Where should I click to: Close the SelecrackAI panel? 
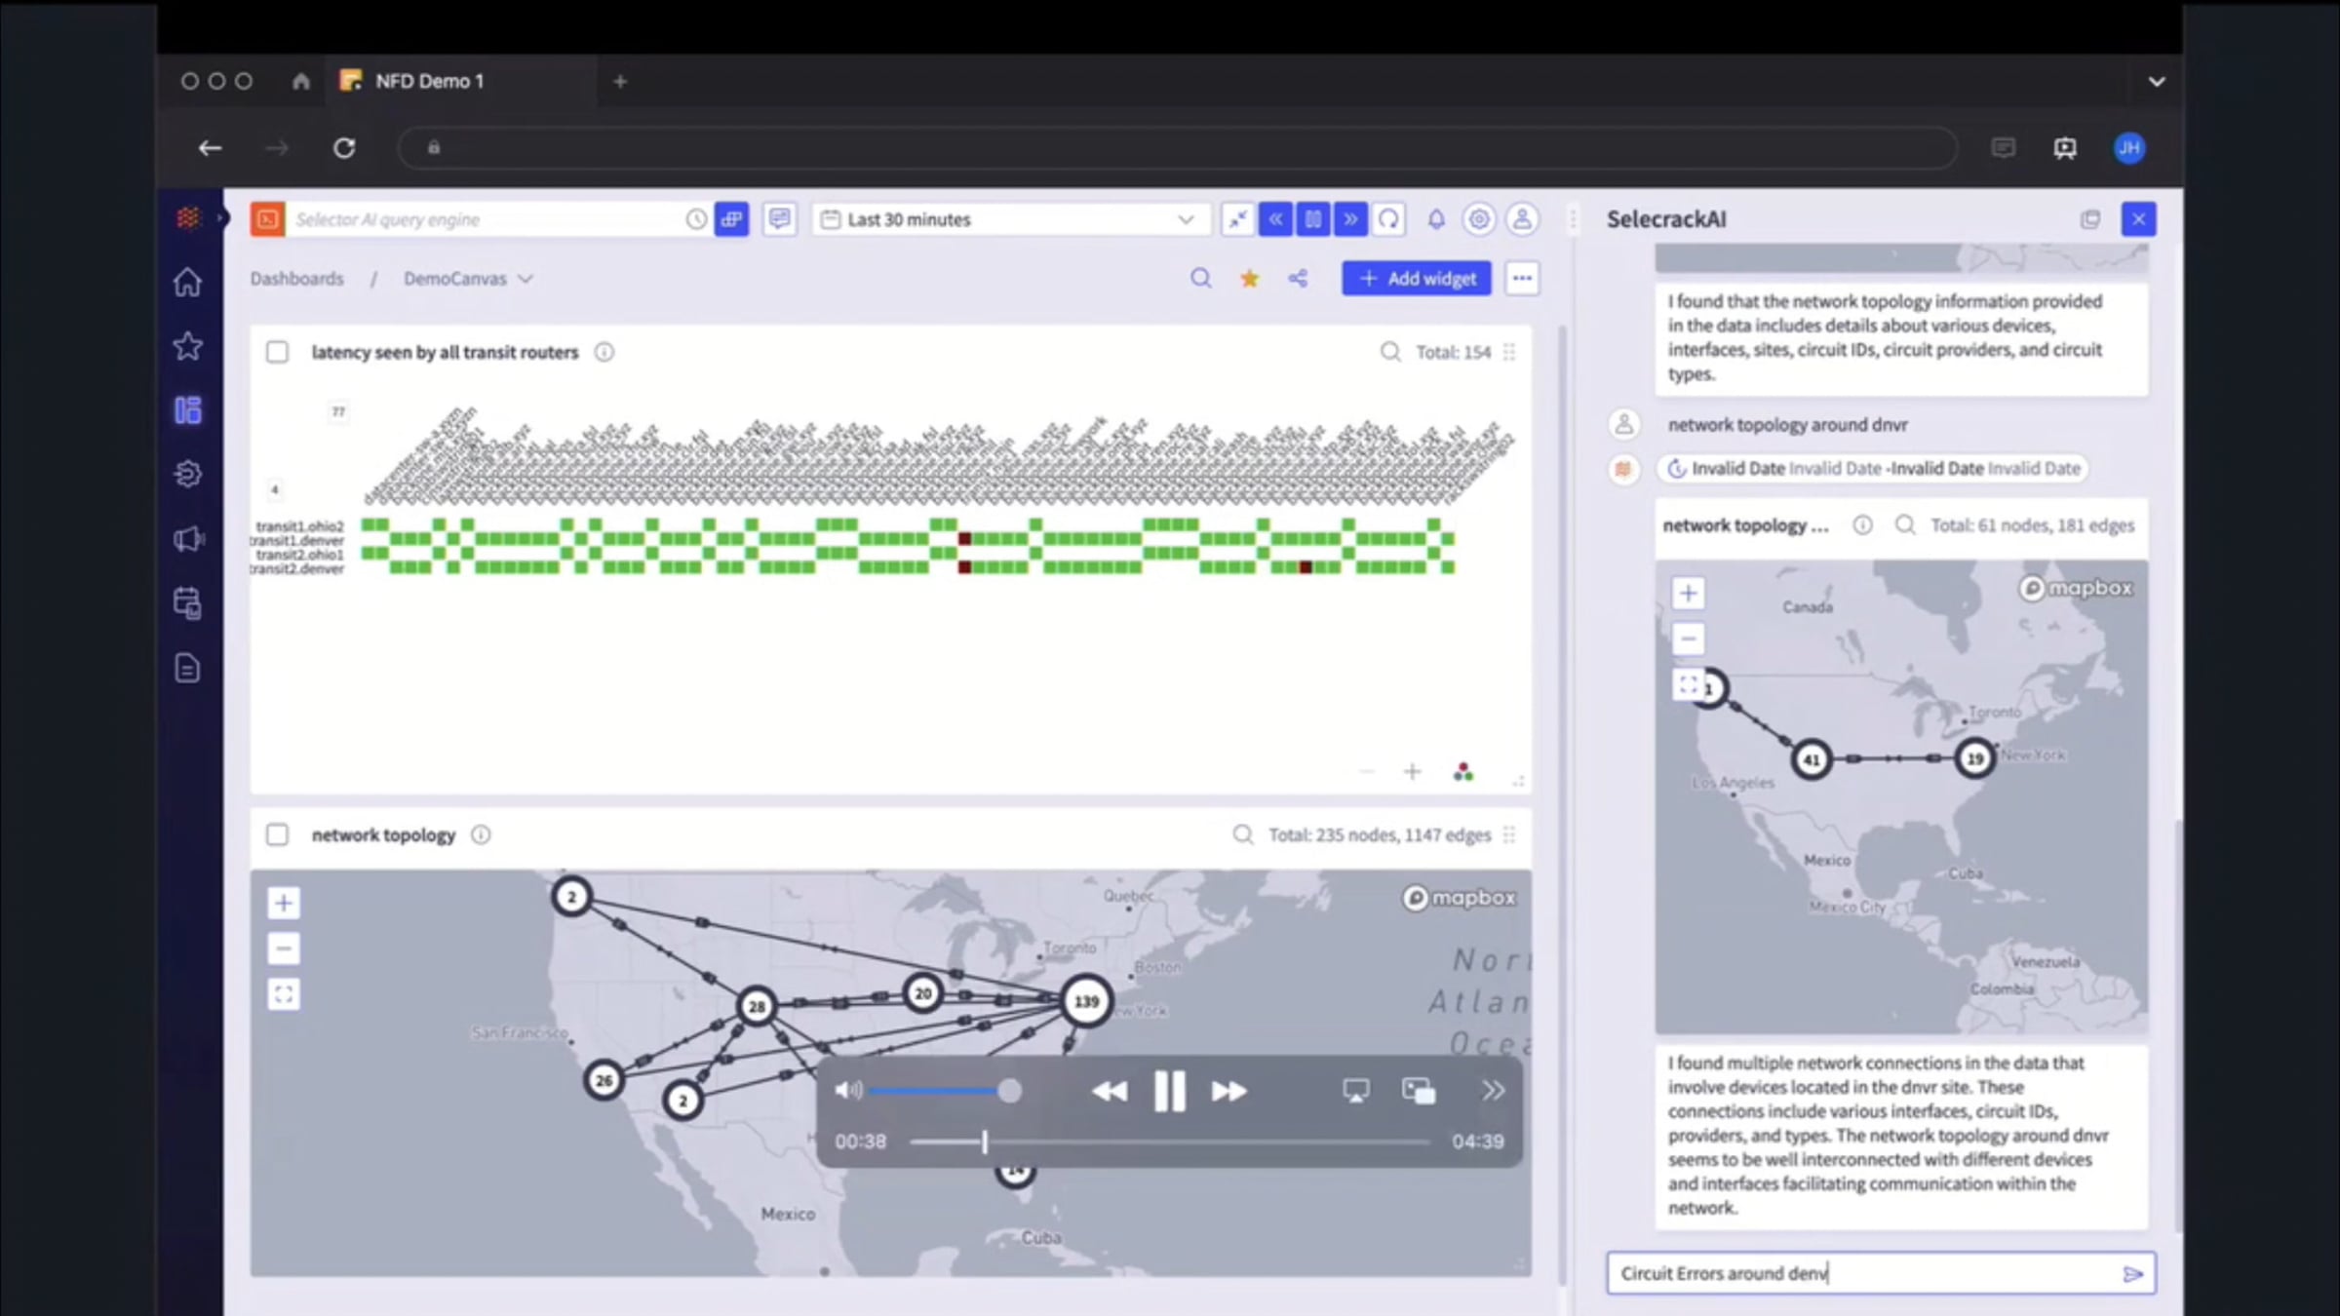pos(2138,219)
